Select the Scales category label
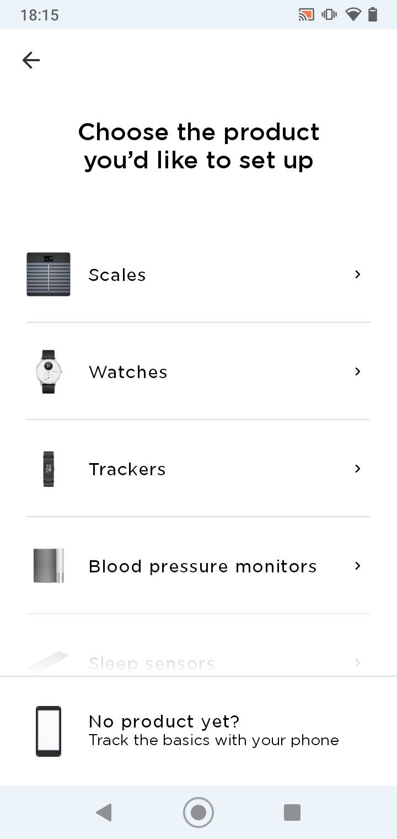397x839 pixels. (117, 275)
